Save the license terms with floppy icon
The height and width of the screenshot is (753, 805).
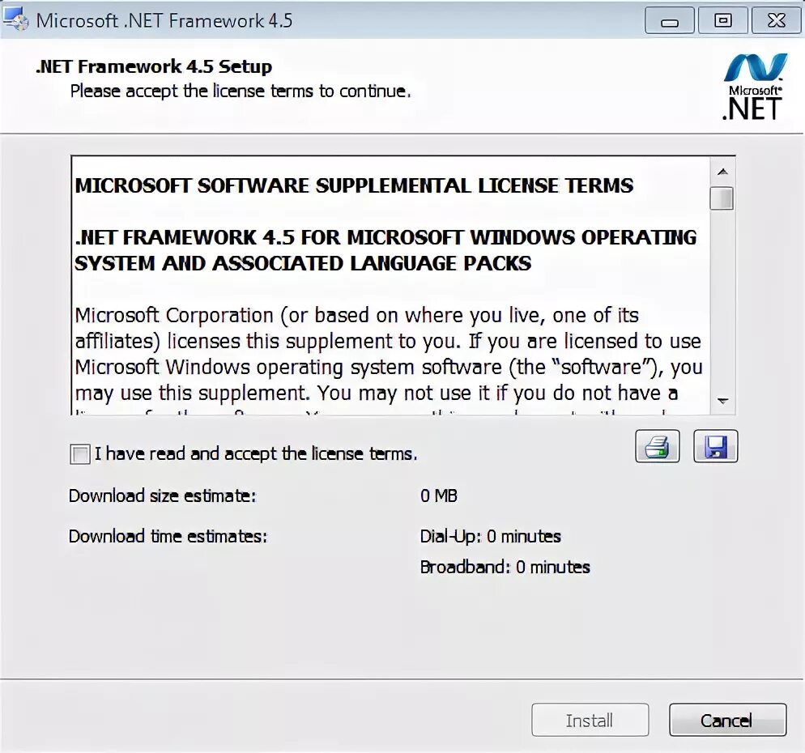pos(716,446)
